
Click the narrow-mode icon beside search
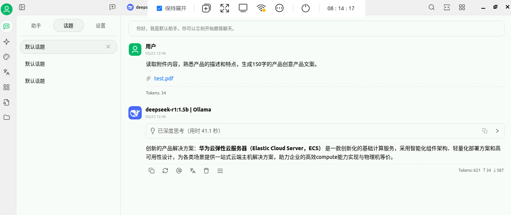(x=447, y=7)
